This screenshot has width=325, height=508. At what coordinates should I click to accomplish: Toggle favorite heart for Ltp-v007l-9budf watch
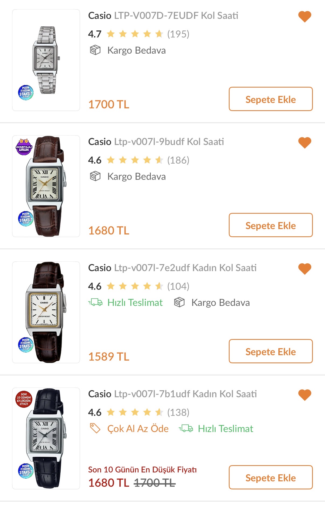pyautogui.click(x=305, y=143)
